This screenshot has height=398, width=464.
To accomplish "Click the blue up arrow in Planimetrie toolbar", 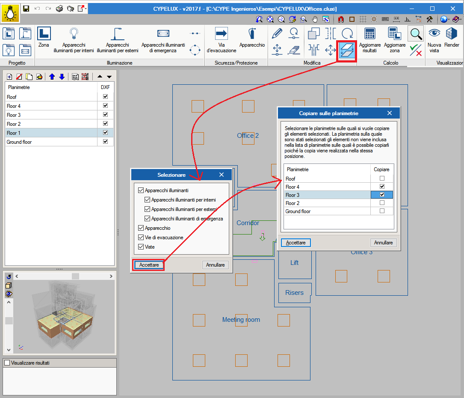I will [x=52, y=77].
